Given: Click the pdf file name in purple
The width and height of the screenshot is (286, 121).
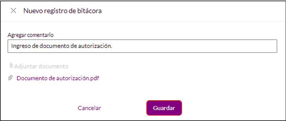Looking at the screenshot, I should point(58,78).
